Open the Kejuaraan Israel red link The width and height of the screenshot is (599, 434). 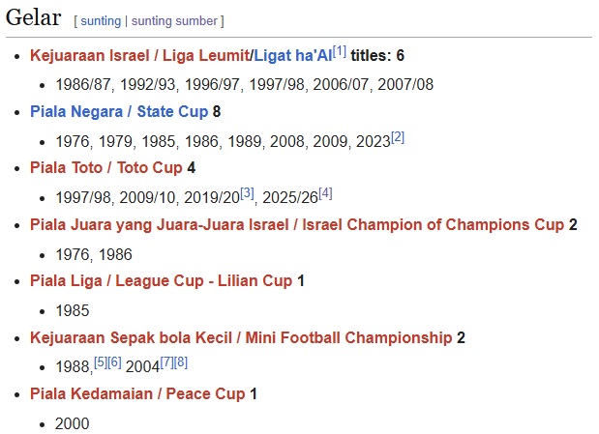pyautogui.click(x=88, y=56)
